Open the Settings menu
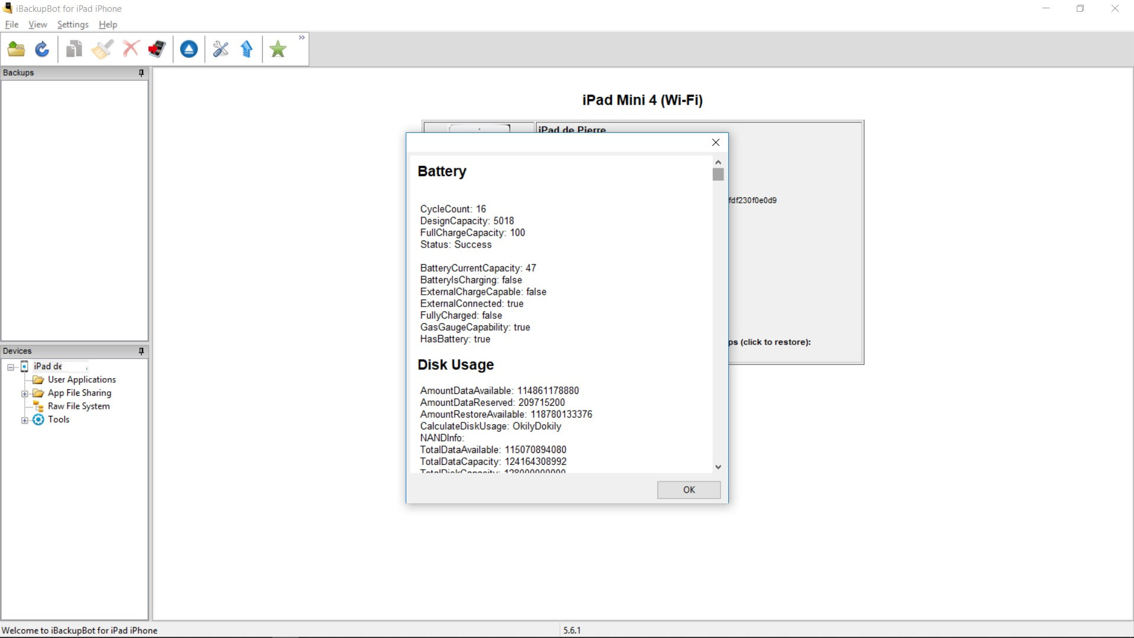This screenshot has height=638, width=1134. 73,24
